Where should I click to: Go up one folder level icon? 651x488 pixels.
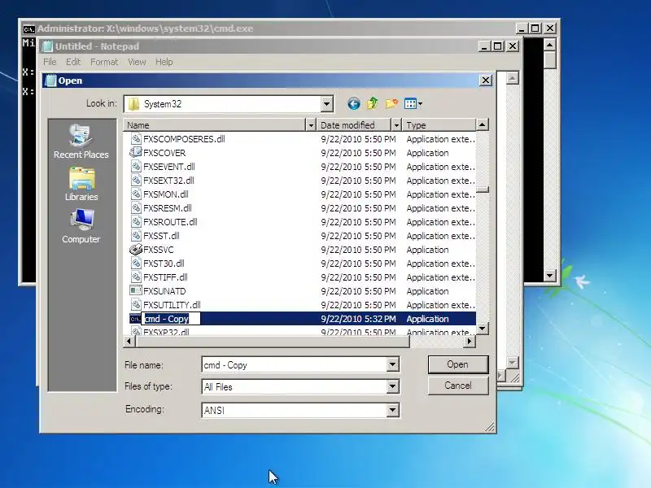373,103
